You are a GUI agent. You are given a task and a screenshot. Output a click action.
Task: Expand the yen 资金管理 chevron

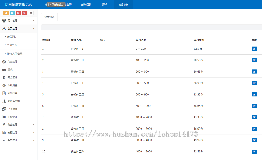(33, 125)
